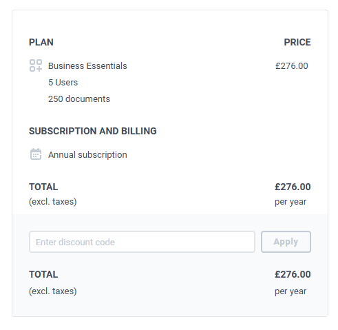
Task: Click the PLAN section heading
Action: (41, 42)
